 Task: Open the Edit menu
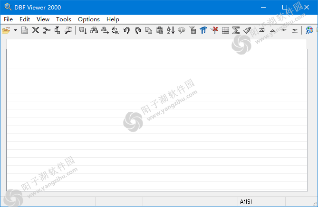click(x=25, y=19)
